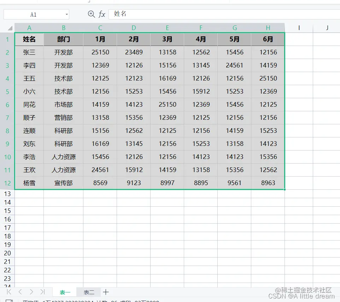The image size is (340, 302).
Task: Click name cell 张三
Action: tap(29, 52)
